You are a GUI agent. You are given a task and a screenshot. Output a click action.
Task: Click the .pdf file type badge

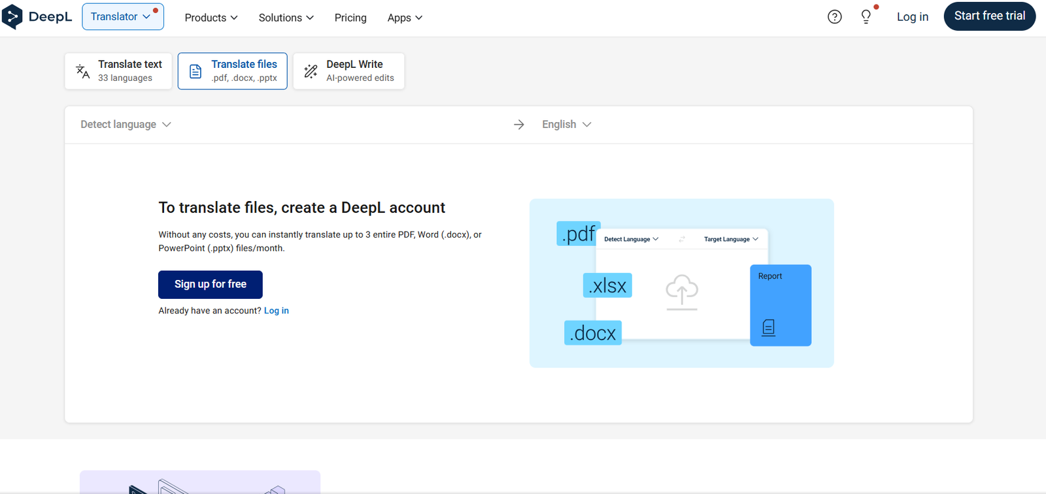579,234
